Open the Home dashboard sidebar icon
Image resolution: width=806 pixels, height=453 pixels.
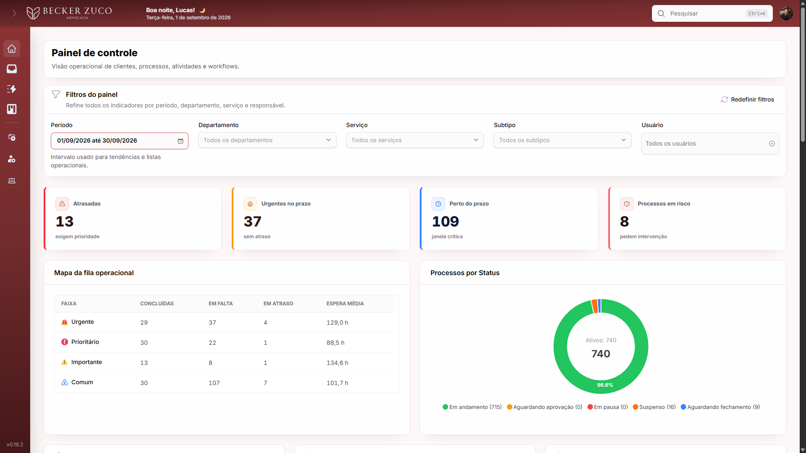coord(12,49)
